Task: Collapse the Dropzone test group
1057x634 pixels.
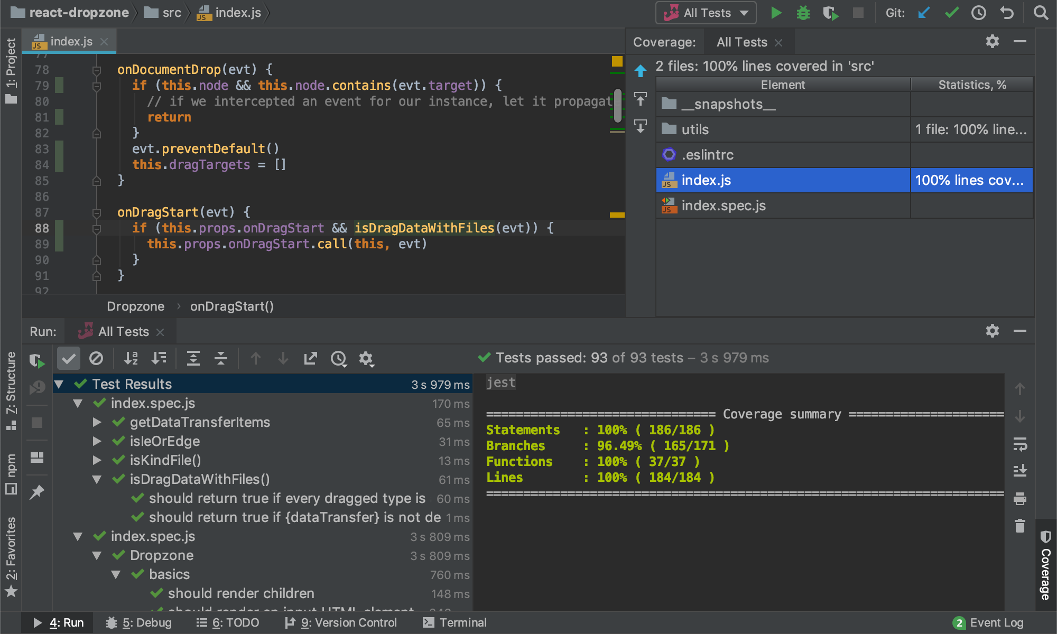Action: [96, 555]
